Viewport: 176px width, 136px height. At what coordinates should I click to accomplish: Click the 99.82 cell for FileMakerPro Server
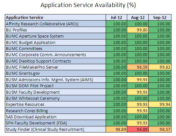point(160,67)
